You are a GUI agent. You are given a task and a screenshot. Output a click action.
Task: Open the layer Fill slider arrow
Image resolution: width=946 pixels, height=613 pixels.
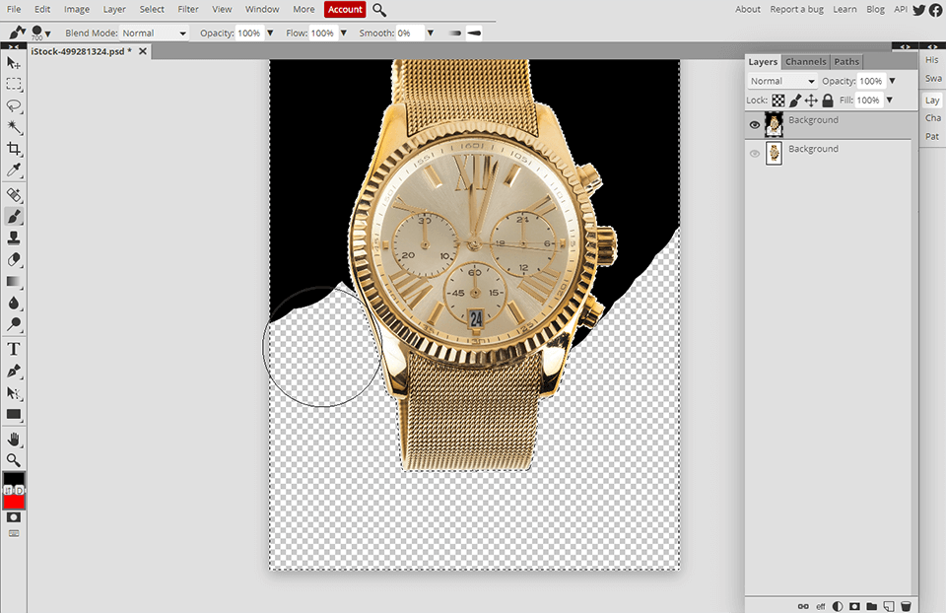pos(889,101)
